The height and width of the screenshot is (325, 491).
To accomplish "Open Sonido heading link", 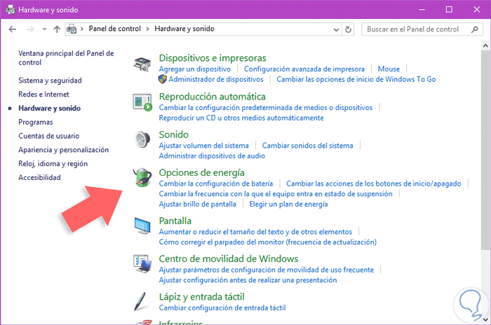I will pyautogui.click(x=173, y=134).
